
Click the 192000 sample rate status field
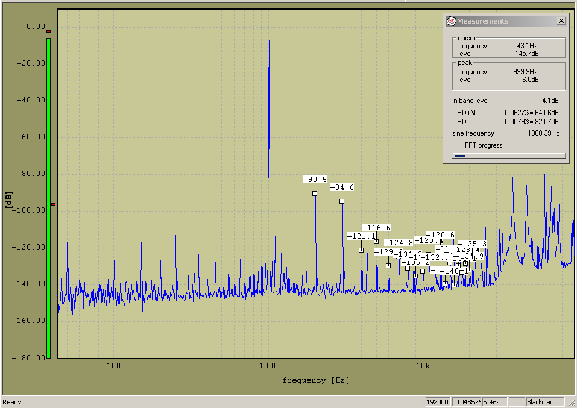click(438, 402)
